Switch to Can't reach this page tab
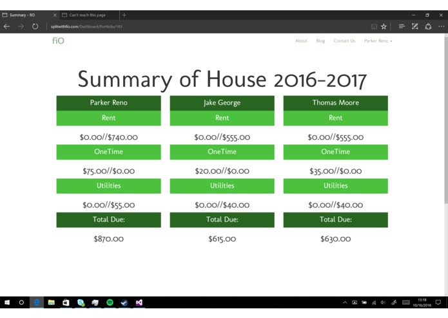The height and width of the screenshot is (318, 448). click(90, 15)
